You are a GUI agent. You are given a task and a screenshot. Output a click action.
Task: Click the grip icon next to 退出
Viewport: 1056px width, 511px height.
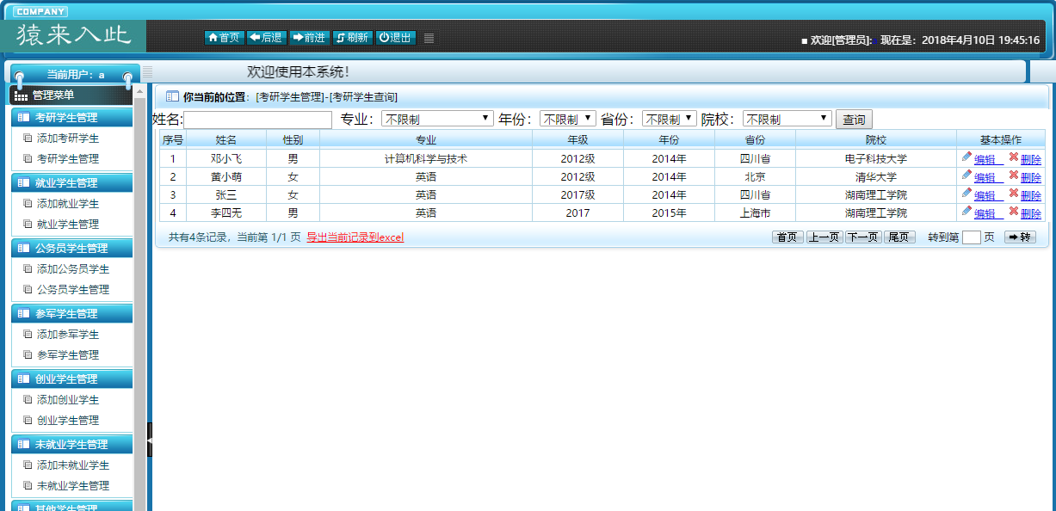click(x=429, y=38)
